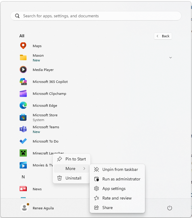Open the Maps app icon

(x=23, y=46)
